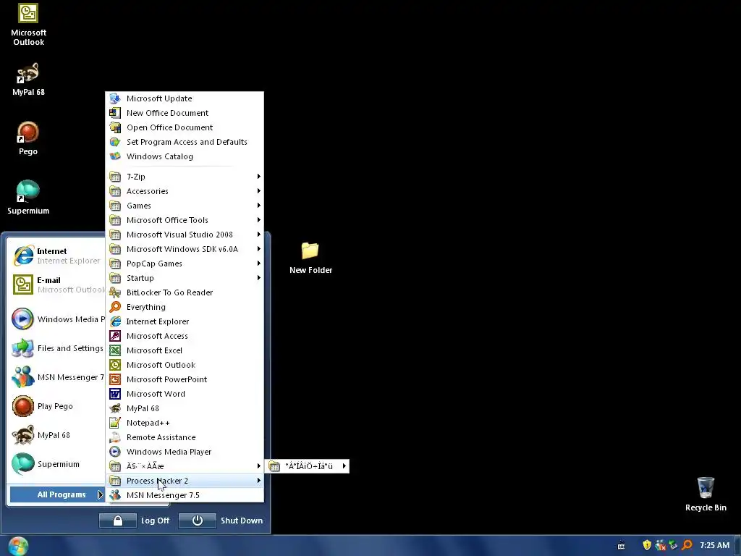Viewport: 741px width, 556px height.
Task: Launch Microsoft Word from programs
Action: pos(185,394)
